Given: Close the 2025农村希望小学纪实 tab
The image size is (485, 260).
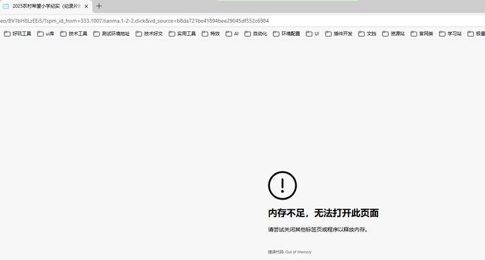Looking at the screenshot, I should point(86,6).
